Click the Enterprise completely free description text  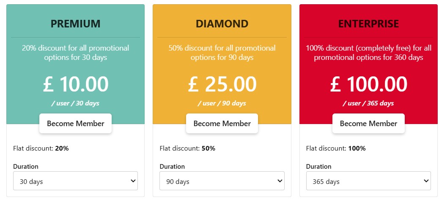[x=368, y=53]
